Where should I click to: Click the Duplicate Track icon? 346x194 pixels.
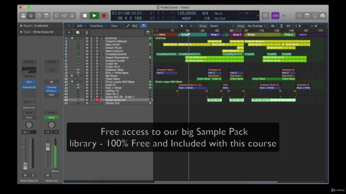click(x=78, y=32)
